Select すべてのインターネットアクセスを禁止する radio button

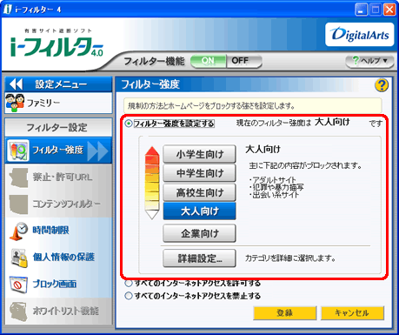pos(129,296)
